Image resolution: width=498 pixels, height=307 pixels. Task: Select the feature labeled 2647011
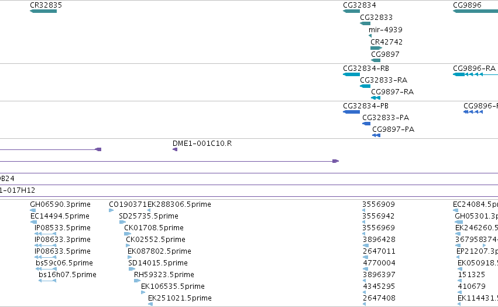coord(379,251)
